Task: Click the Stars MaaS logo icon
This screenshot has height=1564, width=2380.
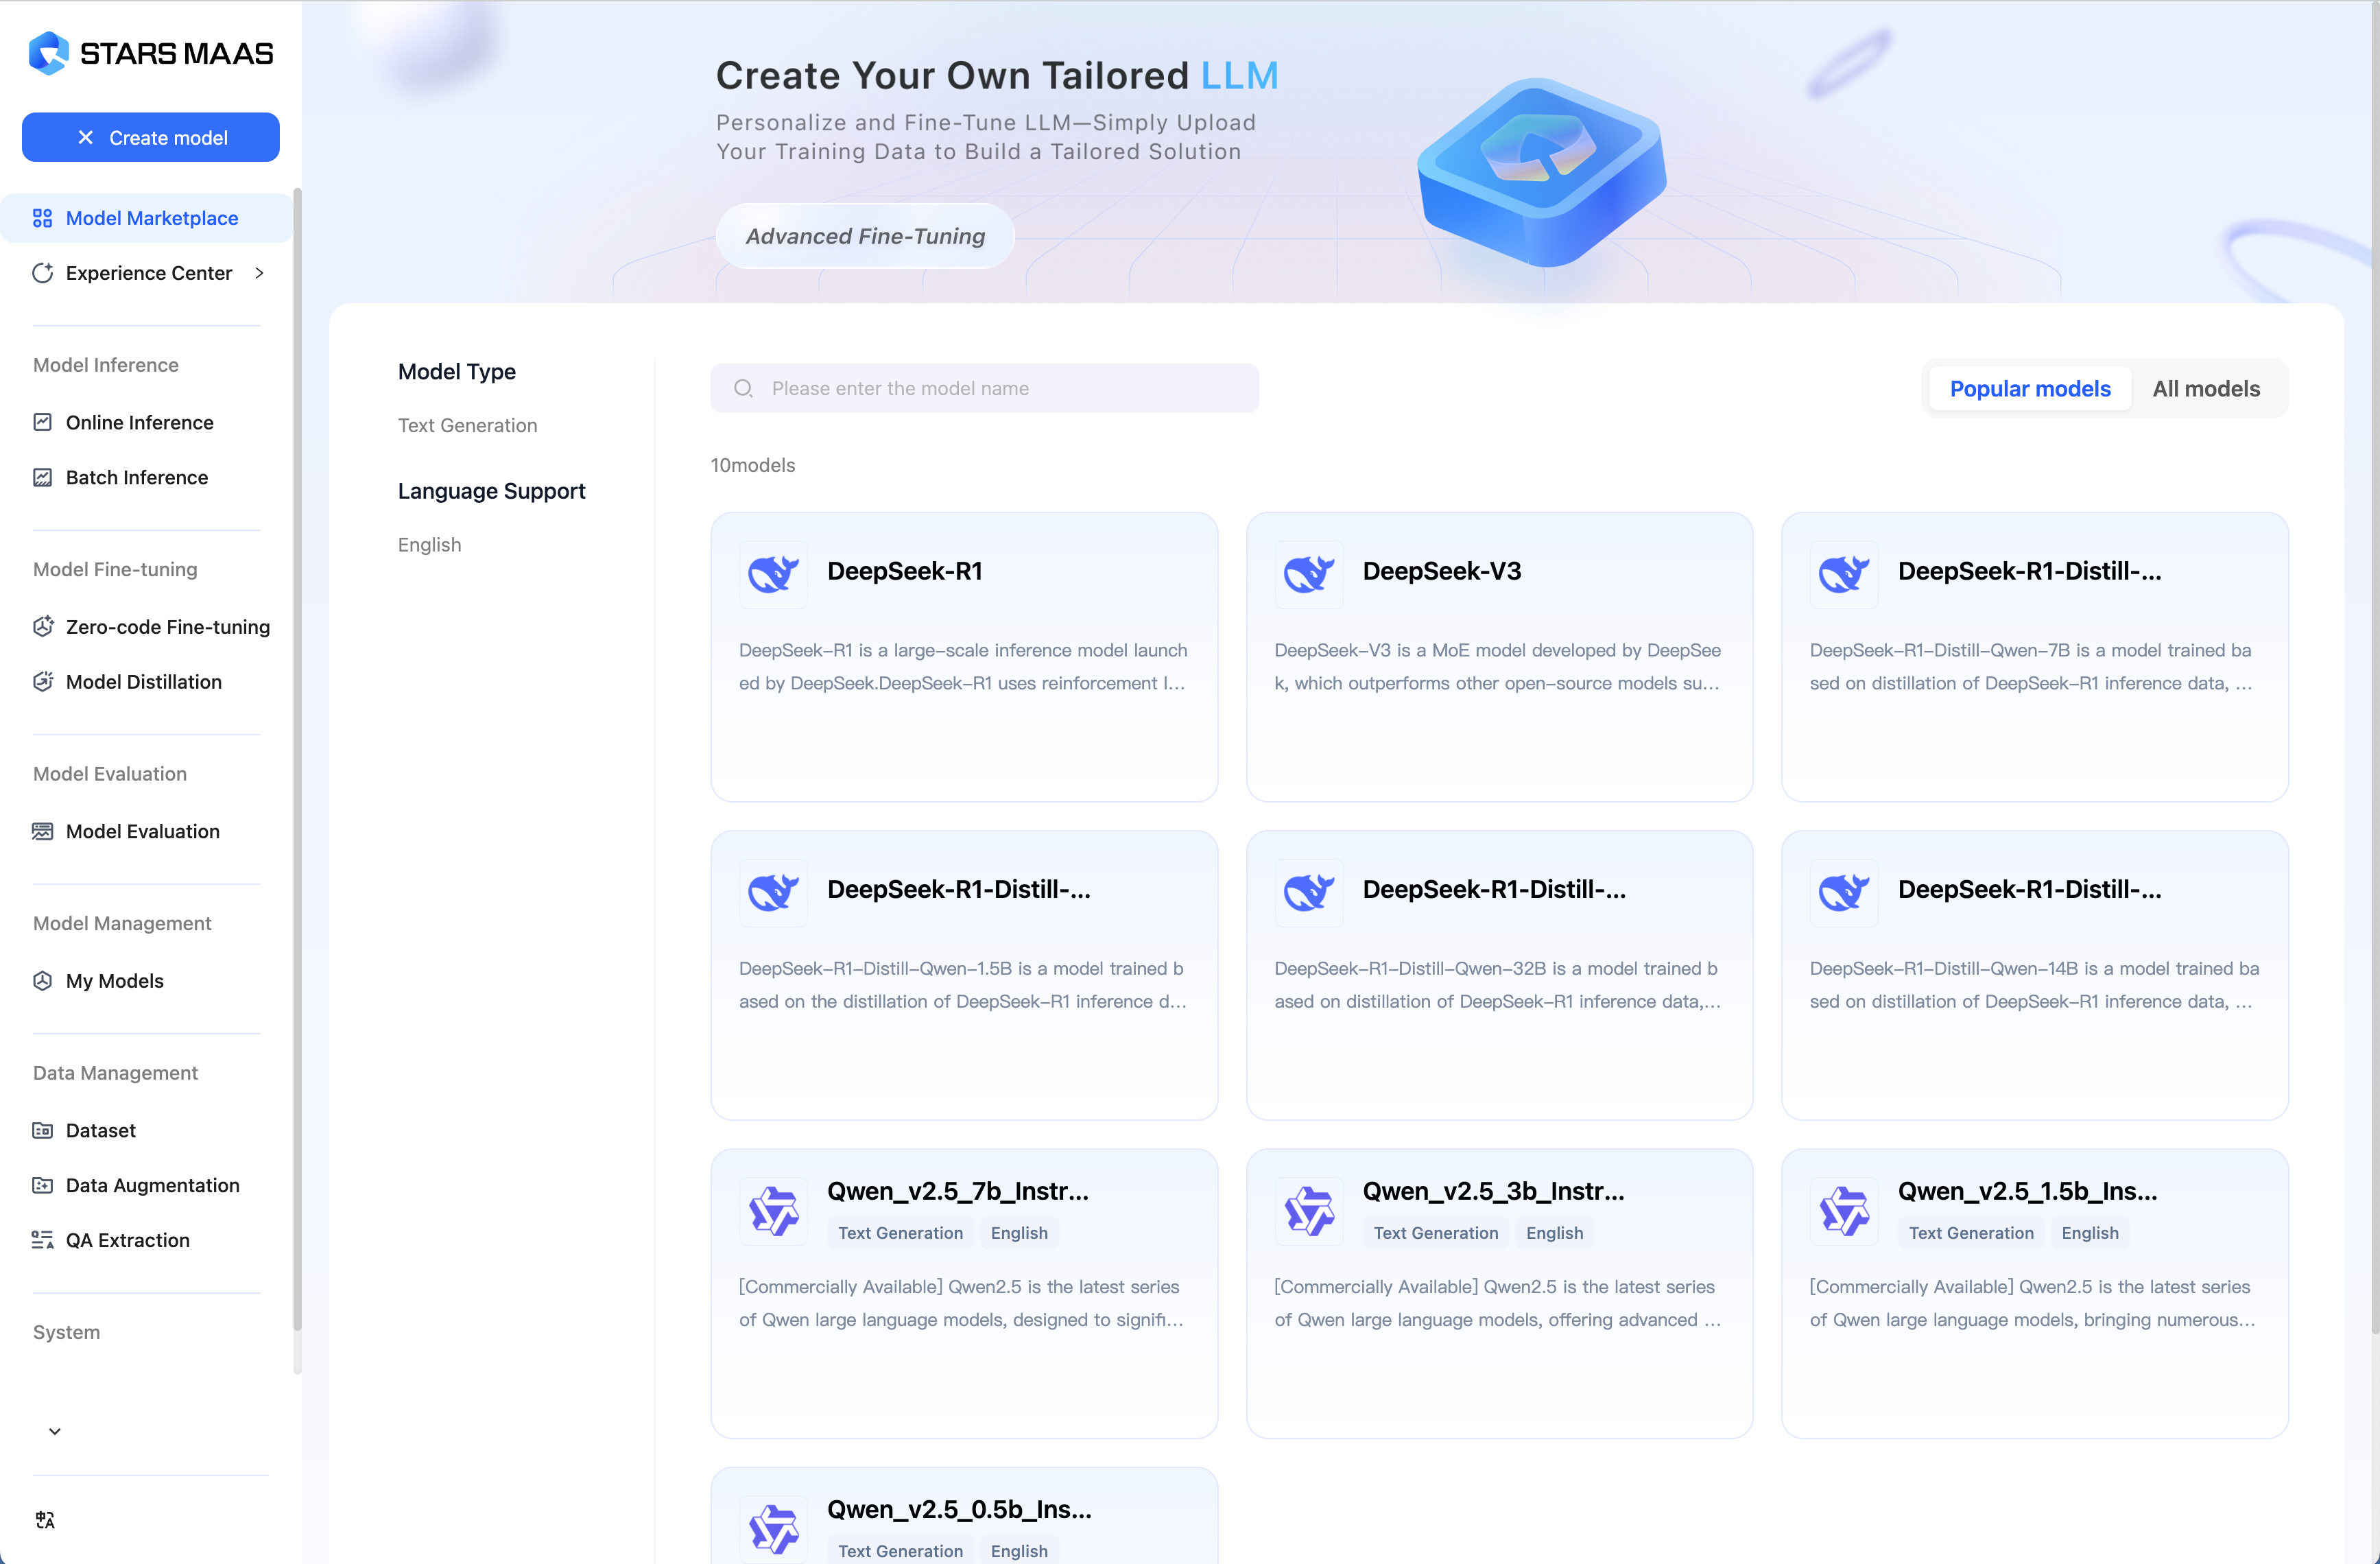Action: click(x=48, y=53)
